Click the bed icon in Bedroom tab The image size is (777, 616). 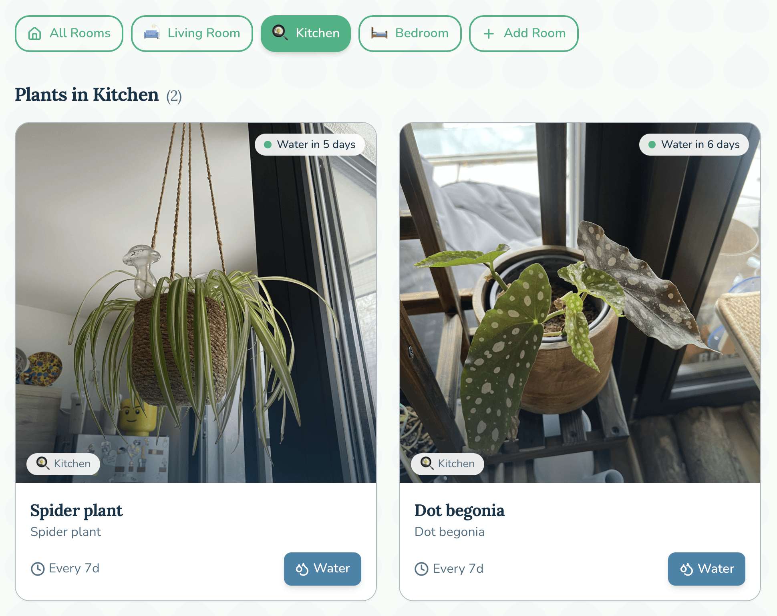(379, 33)
